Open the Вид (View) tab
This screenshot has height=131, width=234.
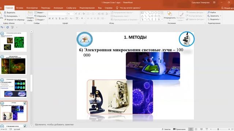click(100, 8)
